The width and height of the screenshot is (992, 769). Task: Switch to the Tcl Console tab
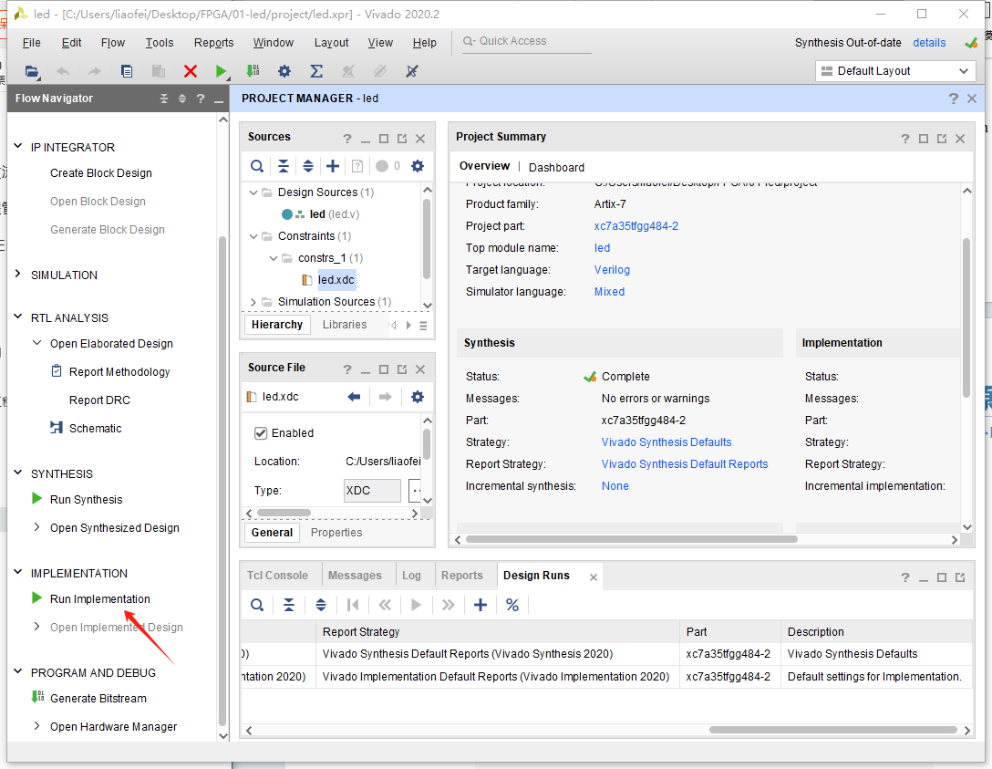pos(277,576)
